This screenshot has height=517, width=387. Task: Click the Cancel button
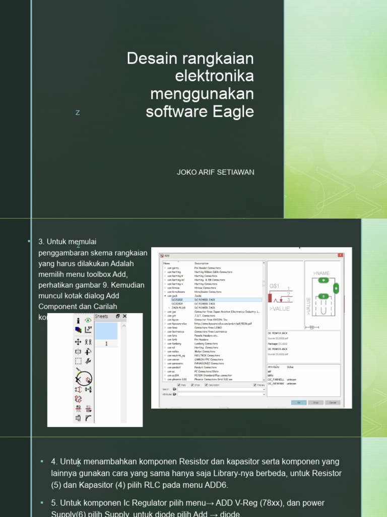pyautogui.click(x=333, y=402)
